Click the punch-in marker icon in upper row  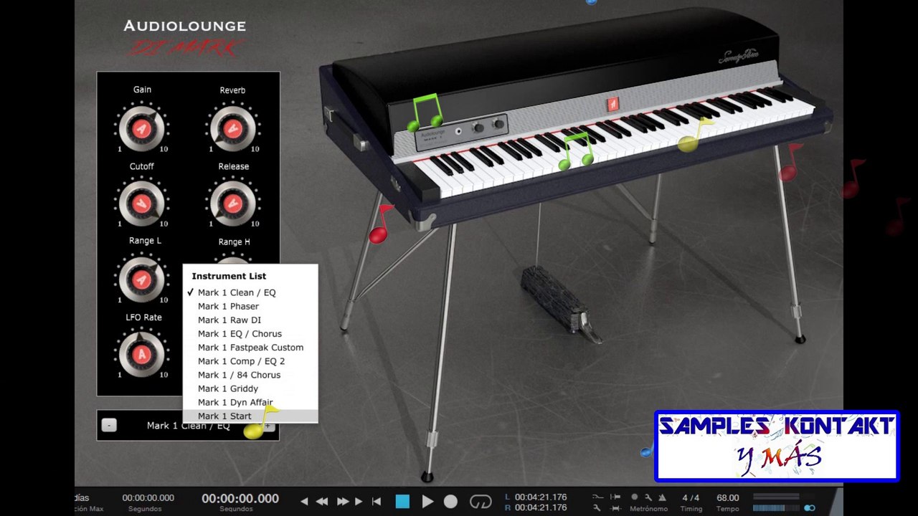(615, 497)
